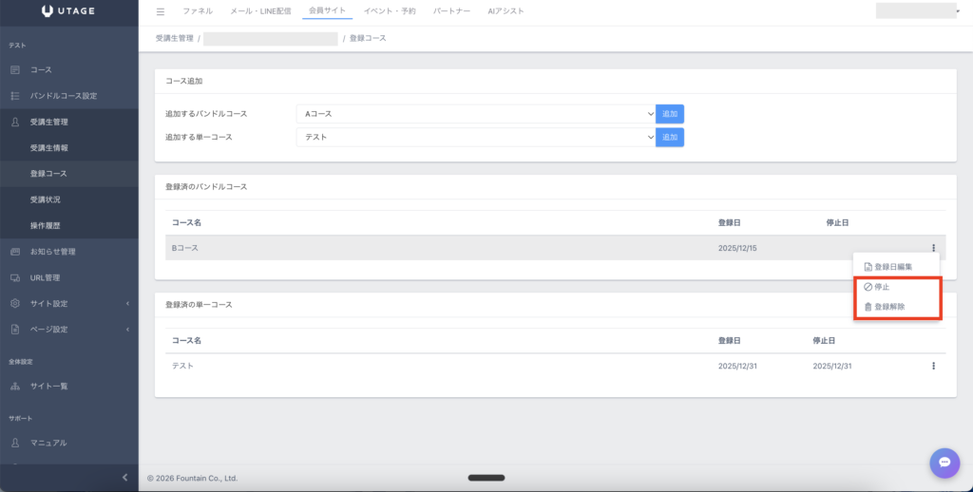The height and width of the screenshot is (492, 973).
Task: Click the URL管理 icon
Action: [15, 278]
